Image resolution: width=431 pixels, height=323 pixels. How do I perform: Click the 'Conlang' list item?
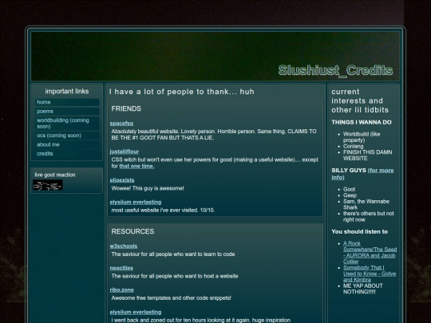click(x=354, y=147)
